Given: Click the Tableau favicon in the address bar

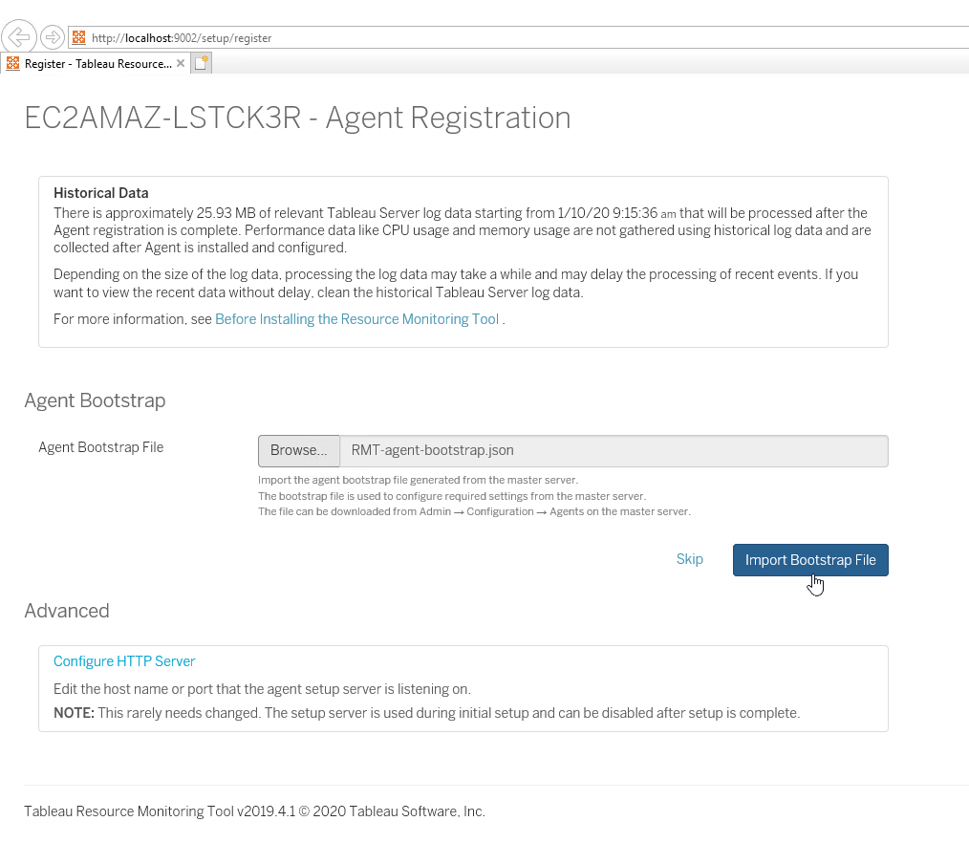Looking at the screenshot, I should [79, 38].
